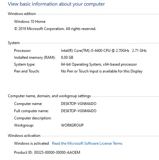Click the System section header

(14, 43)
